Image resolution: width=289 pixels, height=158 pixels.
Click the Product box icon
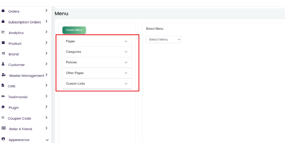coord(3,43)
